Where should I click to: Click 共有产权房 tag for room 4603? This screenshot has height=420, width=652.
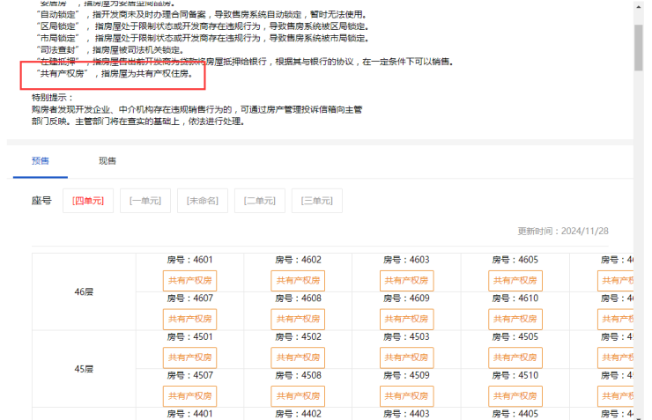(406, 281)
